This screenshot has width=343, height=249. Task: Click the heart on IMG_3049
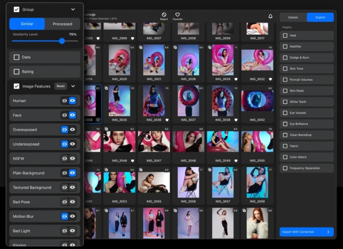click(x=236, y=161)
